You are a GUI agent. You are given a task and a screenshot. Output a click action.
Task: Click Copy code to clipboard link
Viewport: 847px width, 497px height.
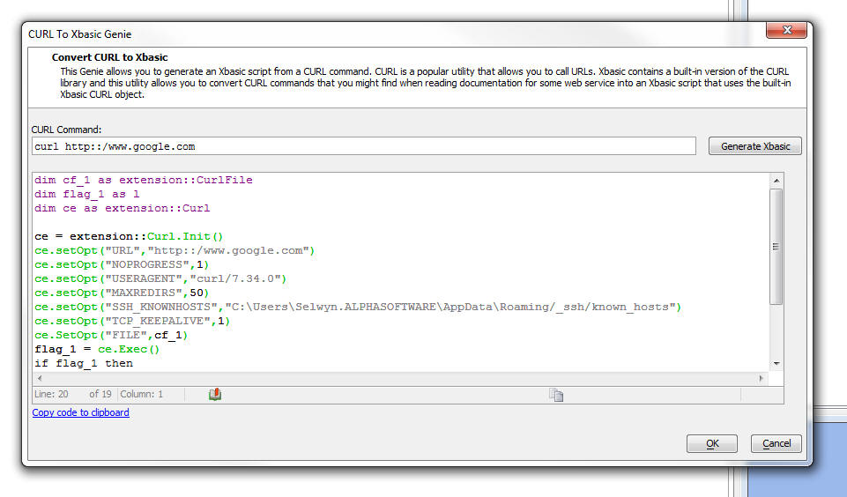pos(80,412)
